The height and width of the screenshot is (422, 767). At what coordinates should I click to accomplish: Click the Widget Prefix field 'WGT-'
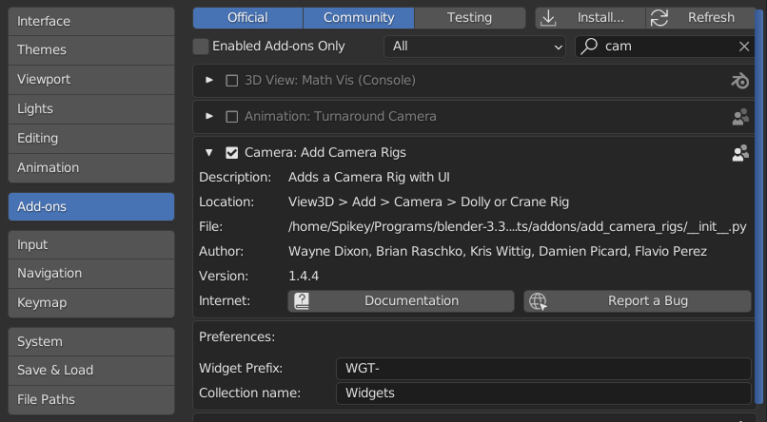543,368
